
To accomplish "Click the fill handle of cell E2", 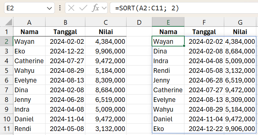I will coord(184,46).
